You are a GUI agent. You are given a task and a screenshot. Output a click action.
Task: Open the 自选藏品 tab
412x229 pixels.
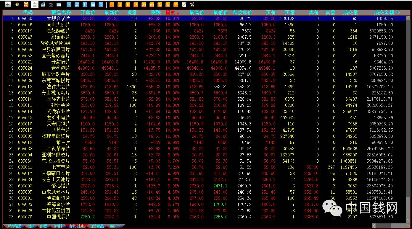point(96,226)
